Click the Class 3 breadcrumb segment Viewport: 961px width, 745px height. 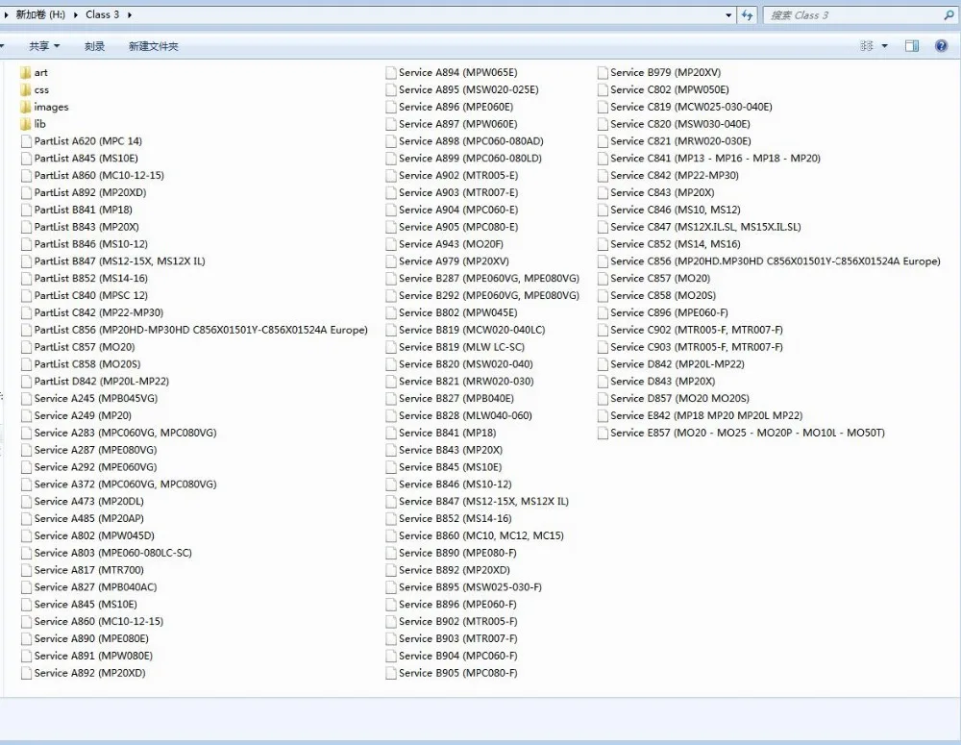tap(103, 14)
